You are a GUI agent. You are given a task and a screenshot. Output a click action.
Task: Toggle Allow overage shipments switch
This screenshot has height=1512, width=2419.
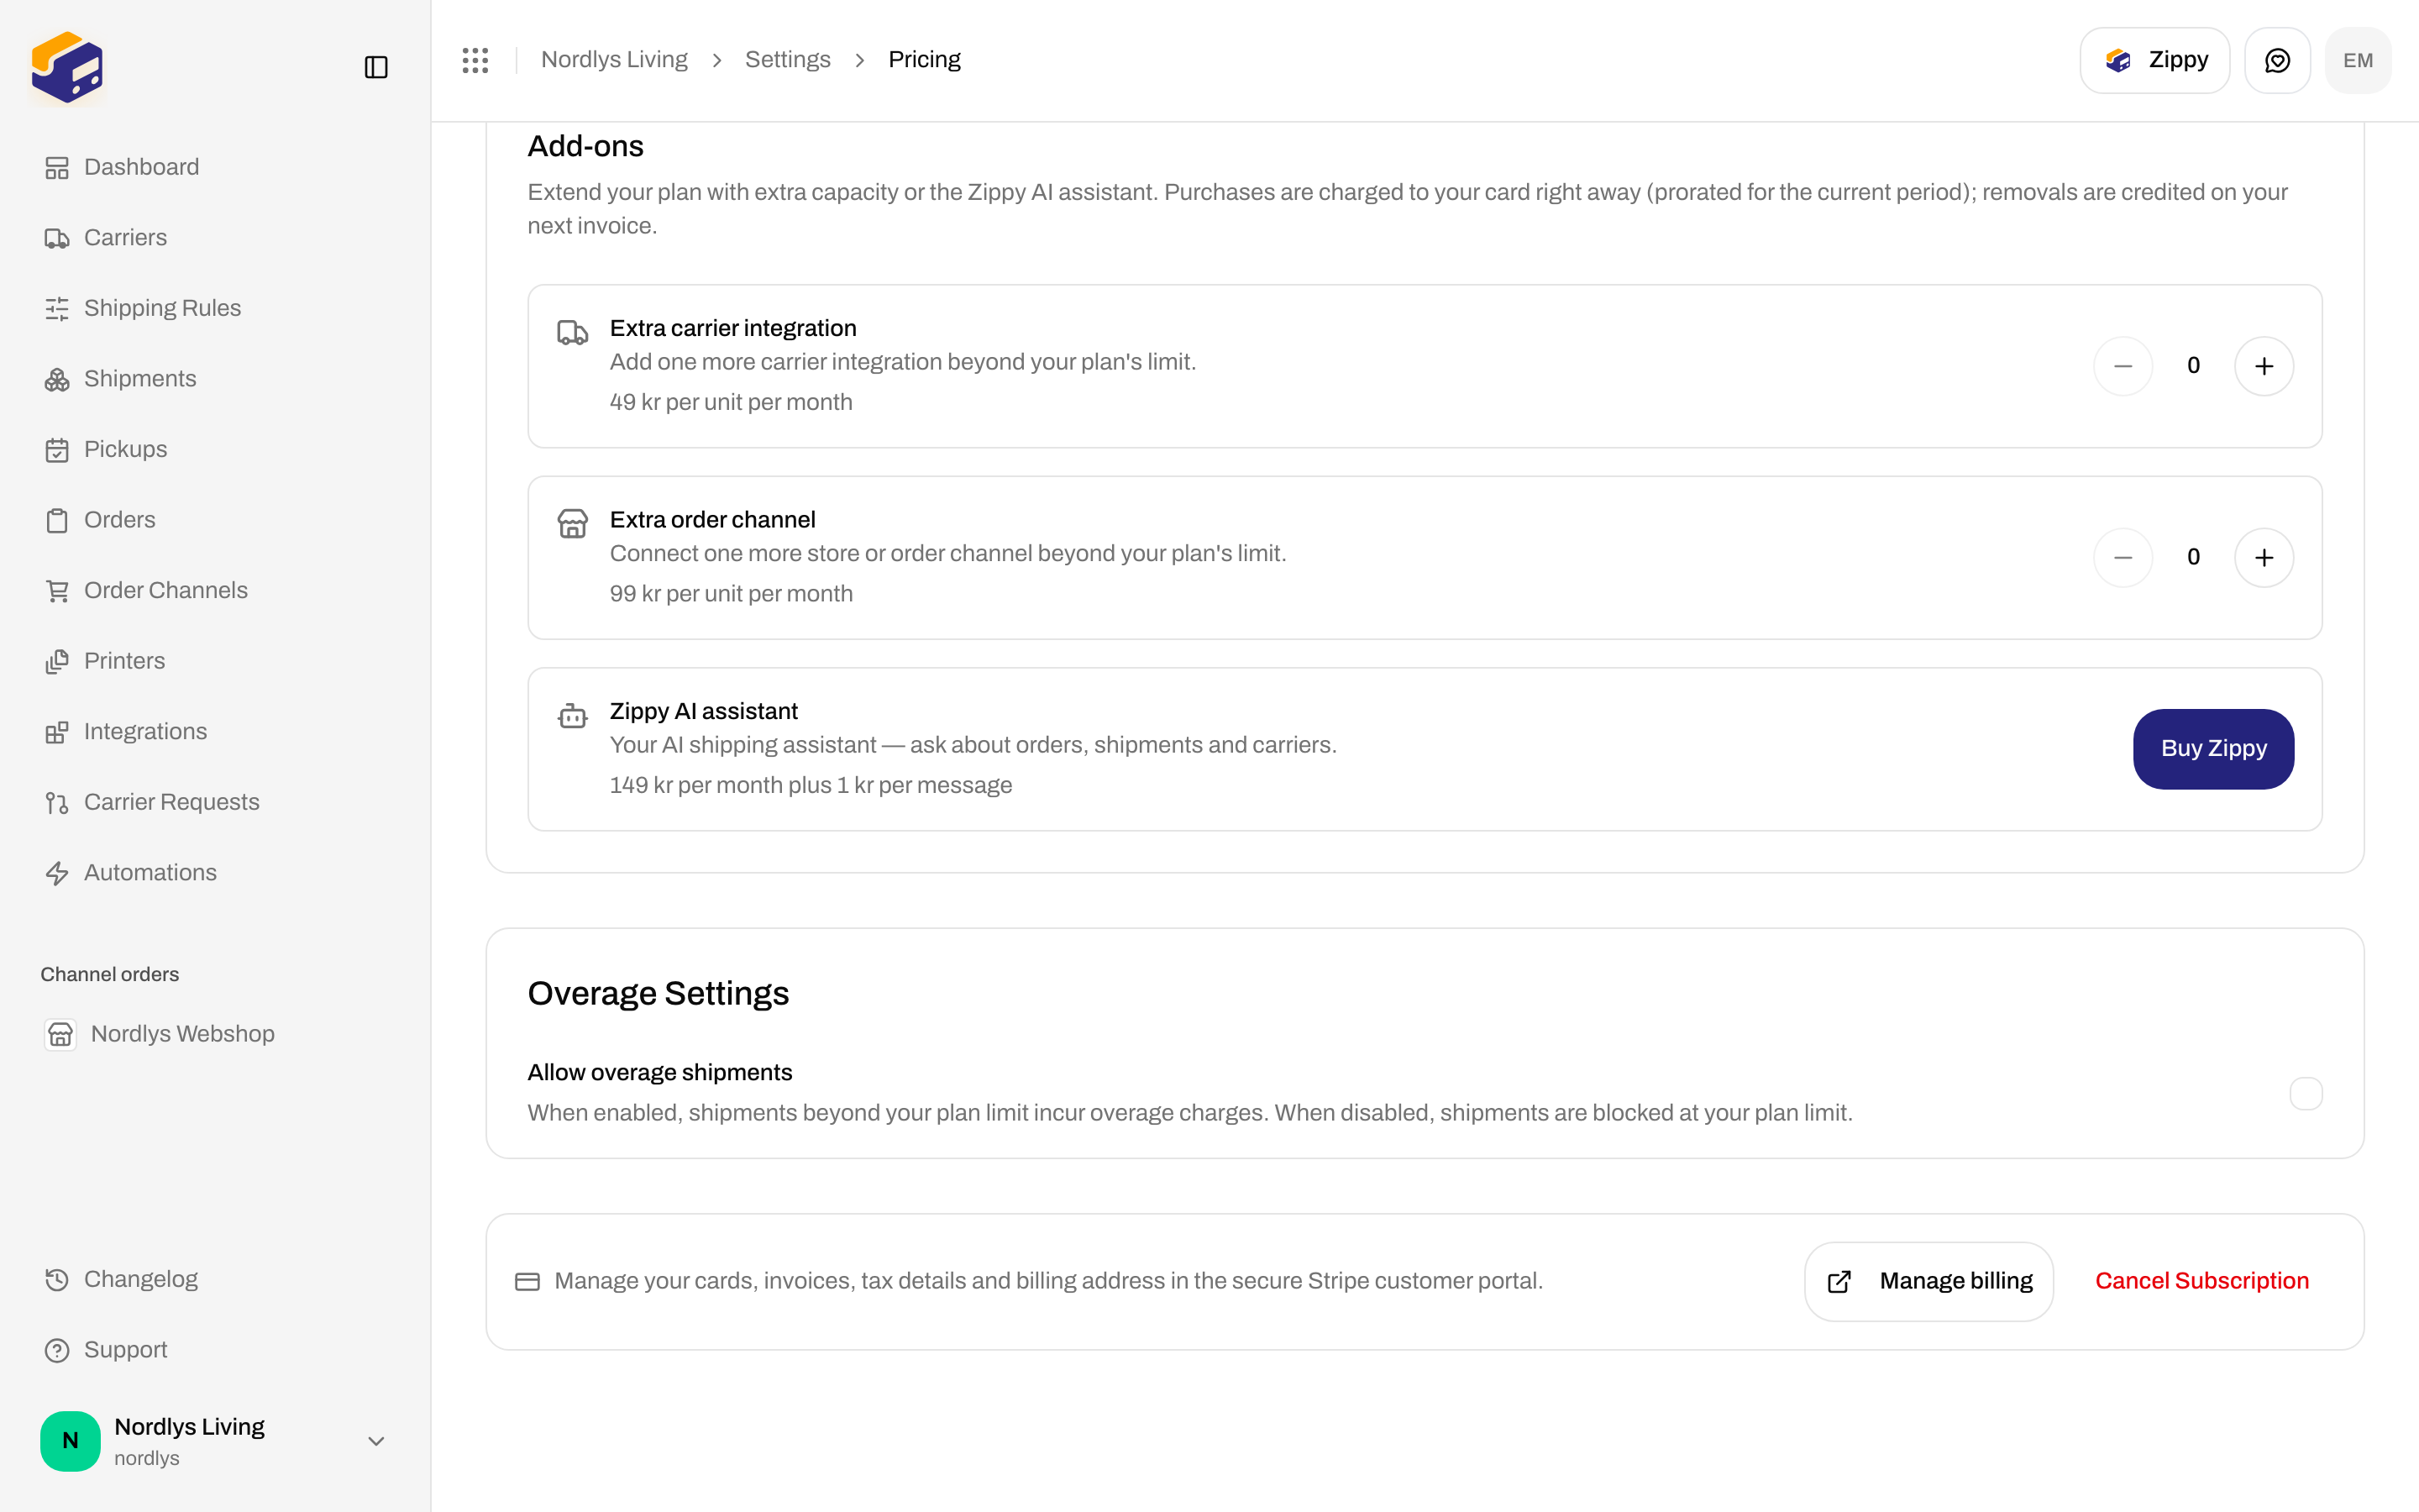click(x=2306, y=1093)
